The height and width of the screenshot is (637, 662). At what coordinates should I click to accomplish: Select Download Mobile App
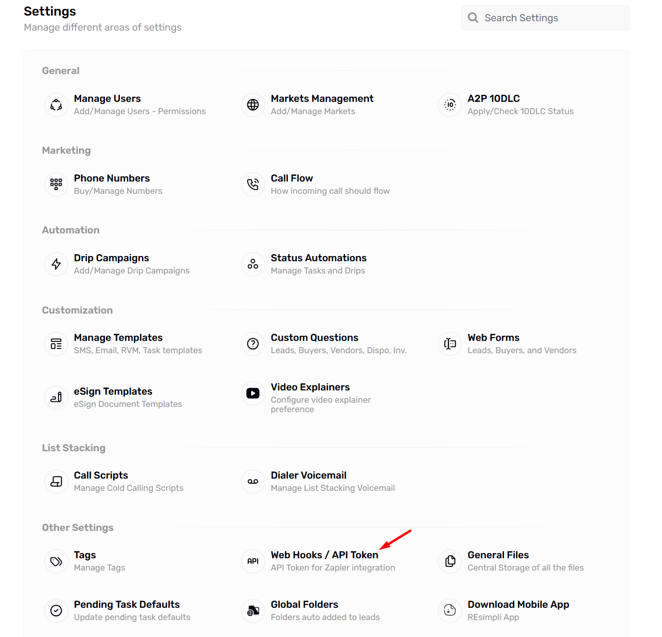pyautogui.click(x=518, y=605)
